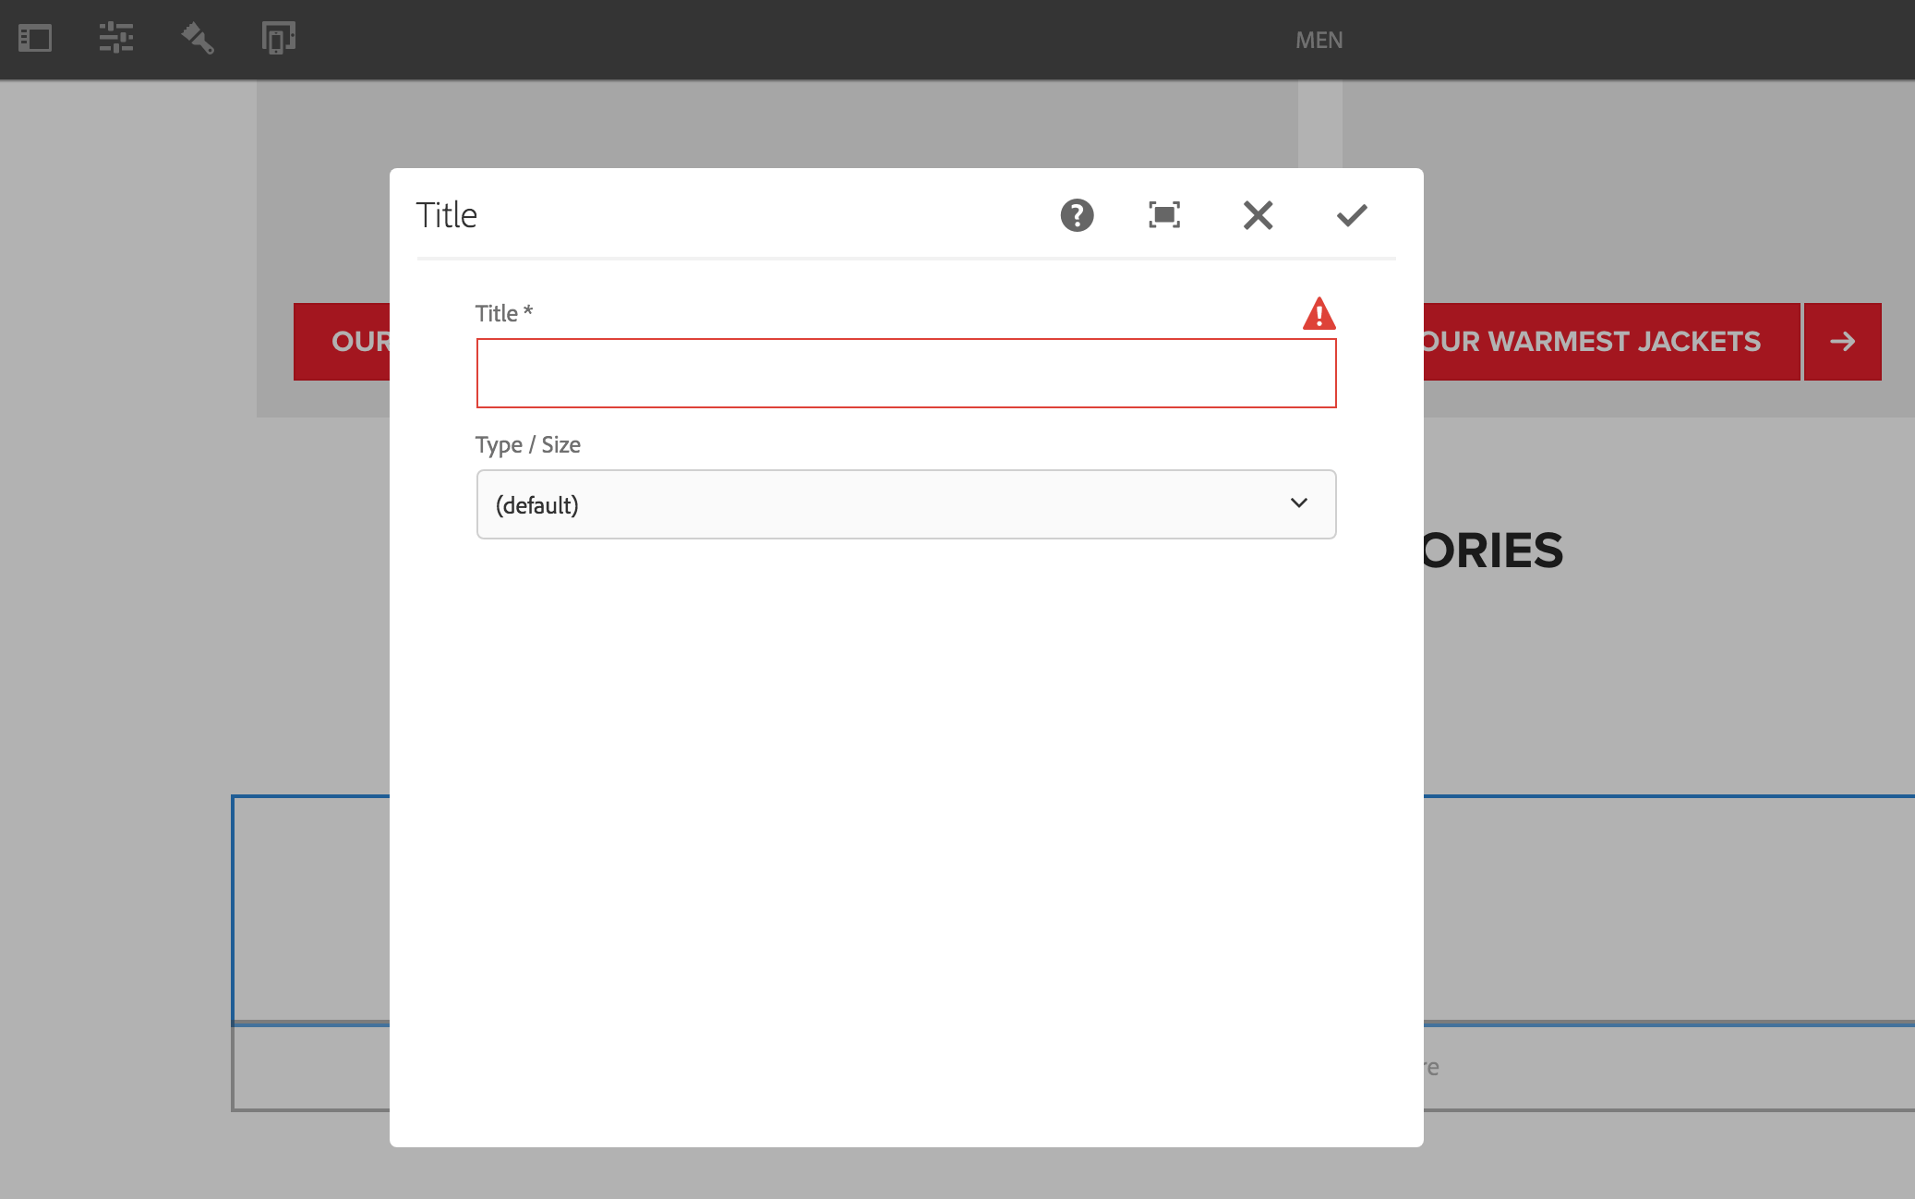Click the Title dialog heading text
The height and width of the screenshot is (1199, 1915).
click(447, 215)
